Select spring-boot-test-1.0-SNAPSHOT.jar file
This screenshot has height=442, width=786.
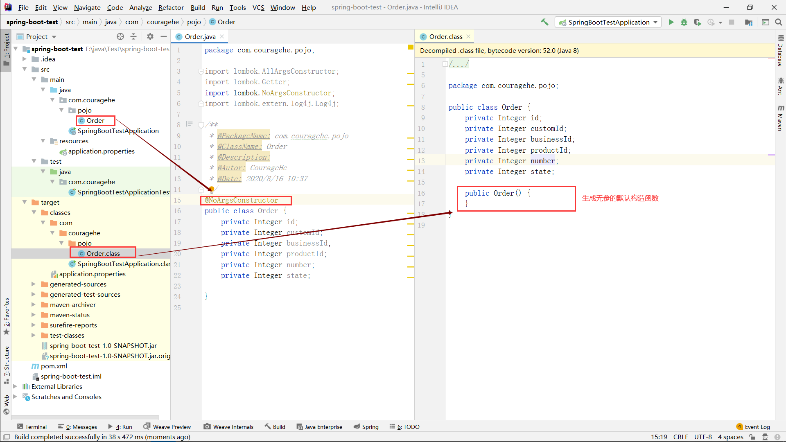[x=103, y=345]
